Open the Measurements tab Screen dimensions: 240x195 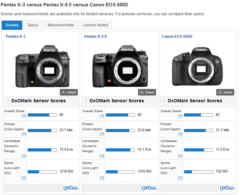click(x=61, y=25)
